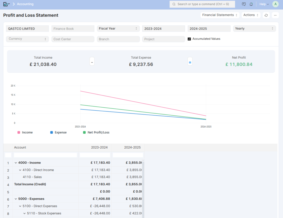Click the 5000 - Expenses £ 7,406.88 cell

95,199
